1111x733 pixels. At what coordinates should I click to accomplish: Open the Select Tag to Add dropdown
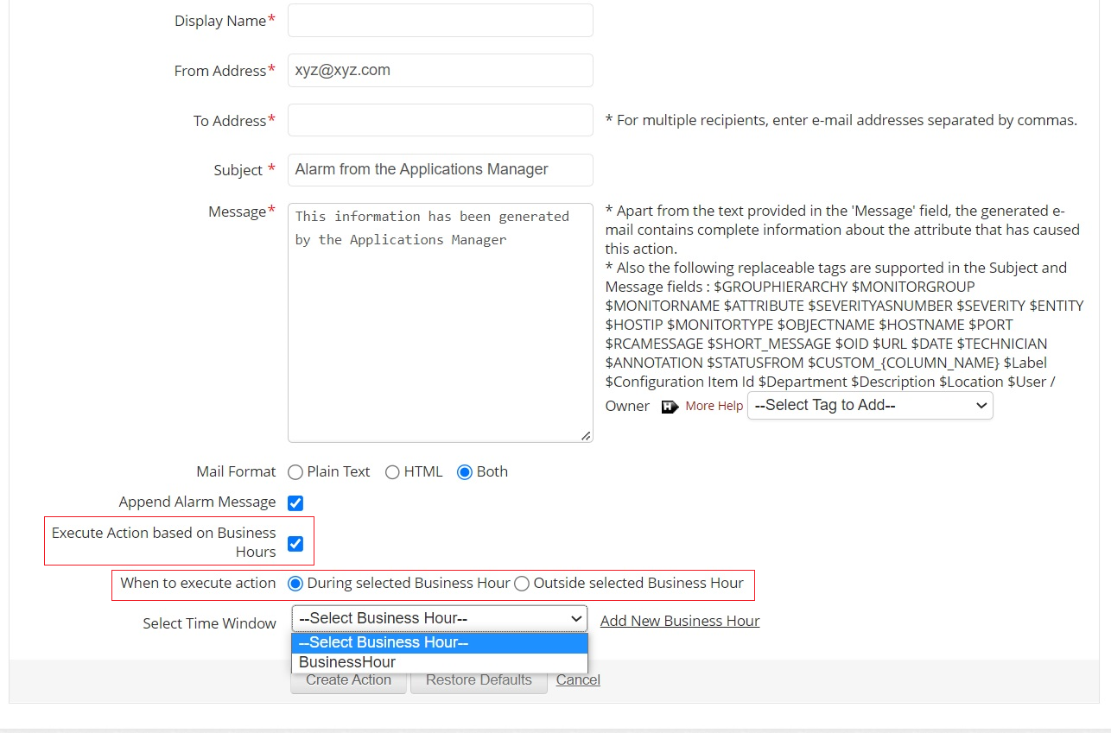tap(870, 405)
